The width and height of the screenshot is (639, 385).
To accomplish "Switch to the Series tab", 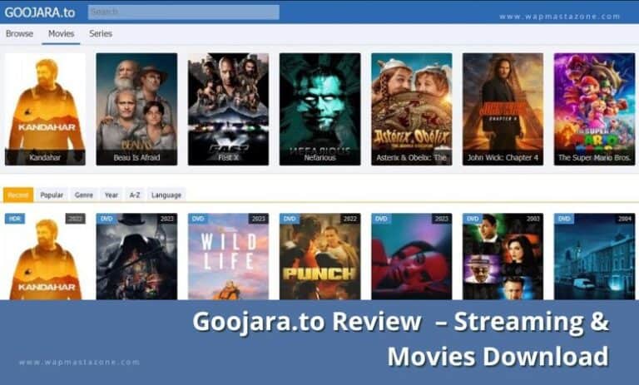I will (x=101, y=34).
